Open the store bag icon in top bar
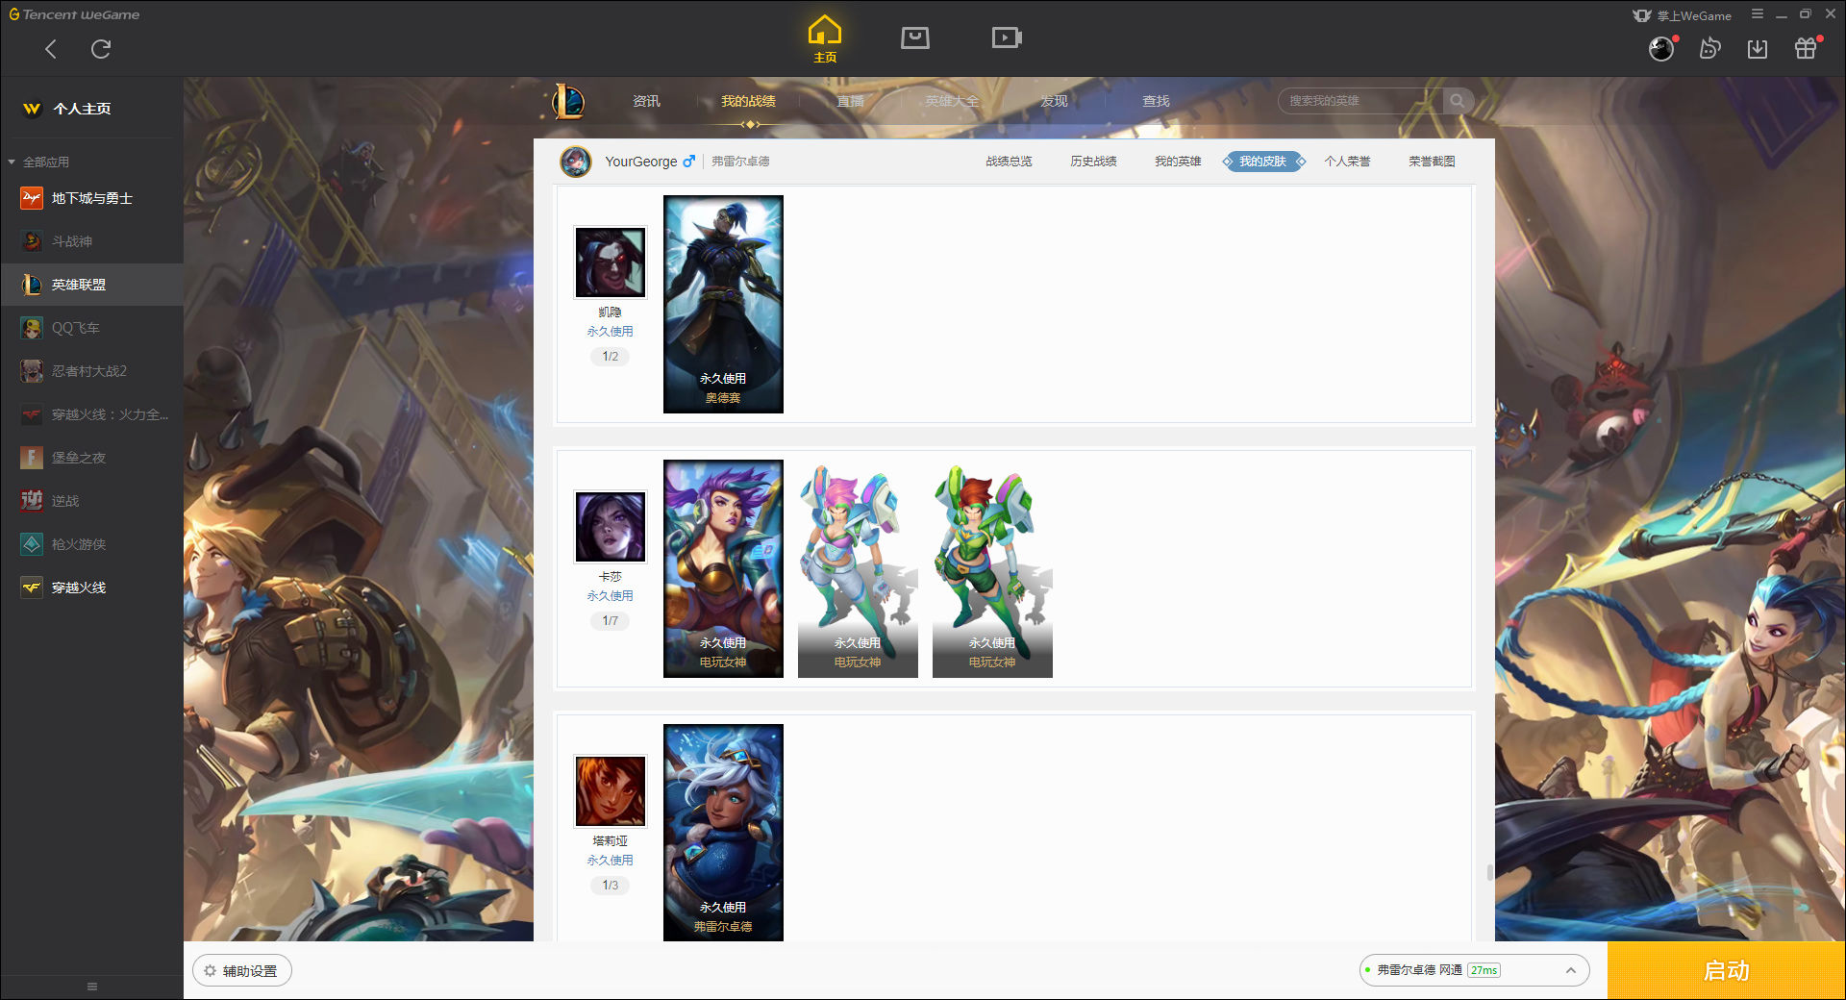Screen dimensions: 1846x1000 pyautogui.click(x=915, y=37)
